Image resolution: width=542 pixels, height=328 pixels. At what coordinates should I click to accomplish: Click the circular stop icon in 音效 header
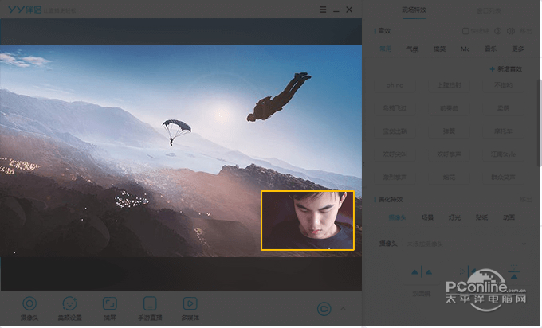(x=497, y=31)
